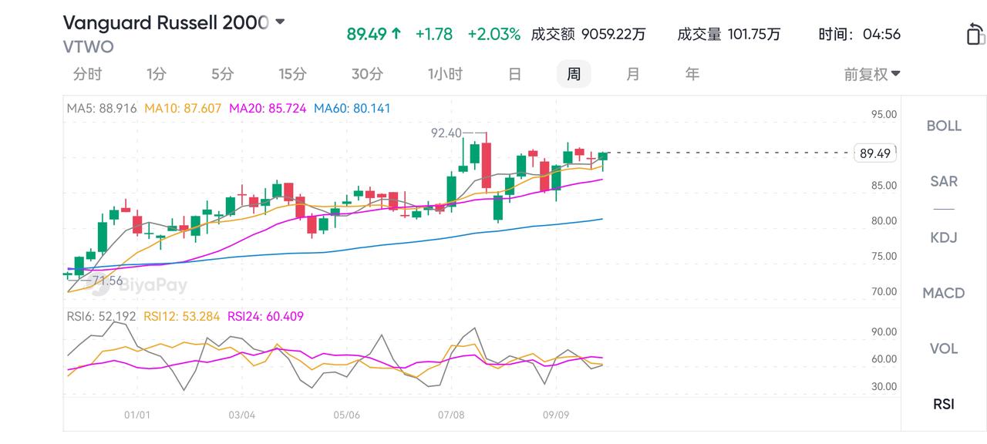Open the 月 monthly chart

tap(633, 74)
